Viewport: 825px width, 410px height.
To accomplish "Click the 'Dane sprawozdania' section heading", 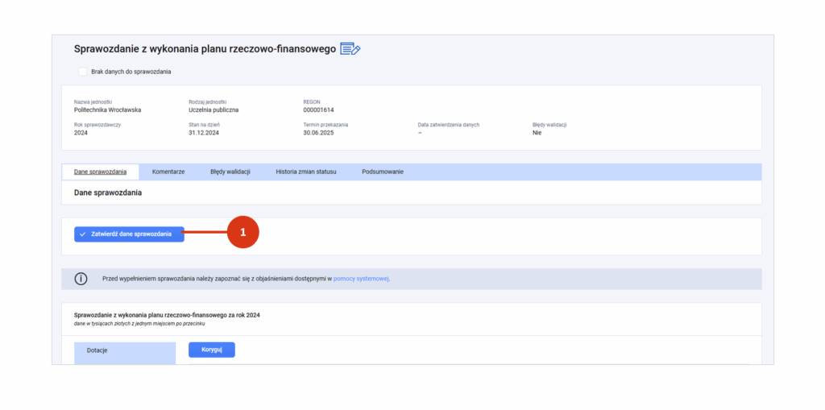I will click(x=108, y=193).
